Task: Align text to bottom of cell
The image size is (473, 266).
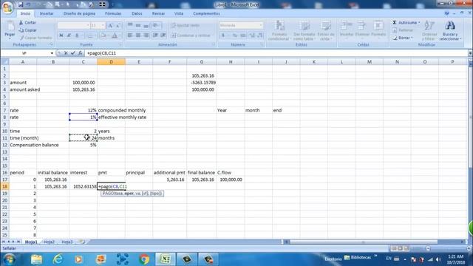Action: 146,25
